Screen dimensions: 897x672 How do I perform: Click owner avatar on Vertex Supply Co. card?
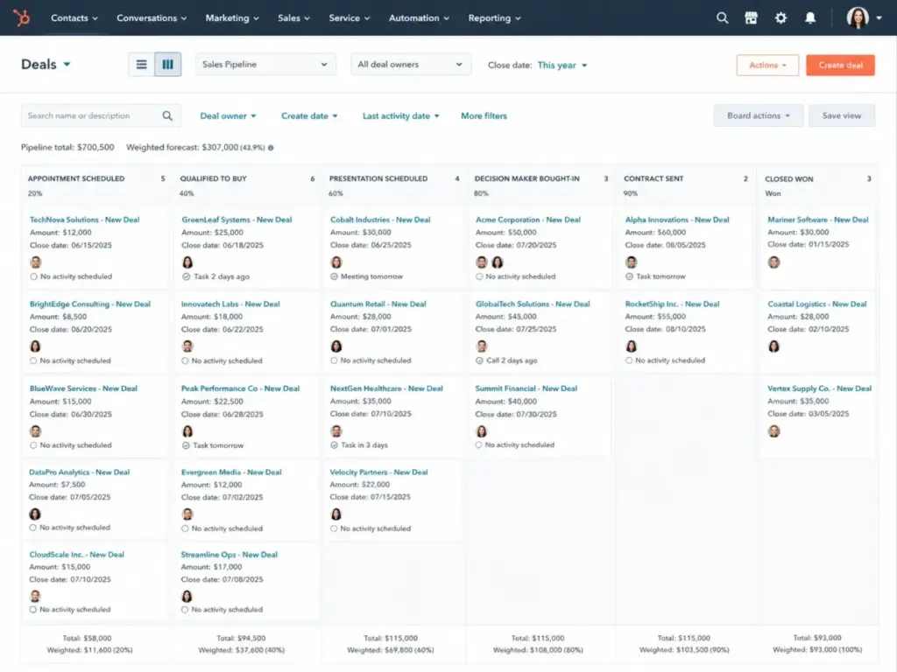click(x=774, y=430)
